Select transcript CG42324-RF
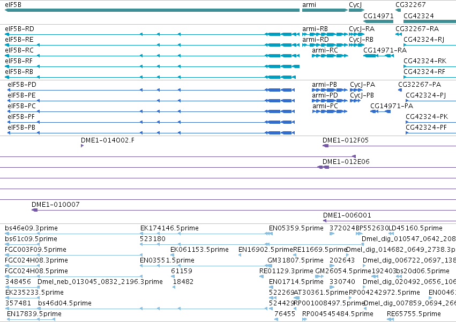 pyautogui.click(x=430, y=77)
